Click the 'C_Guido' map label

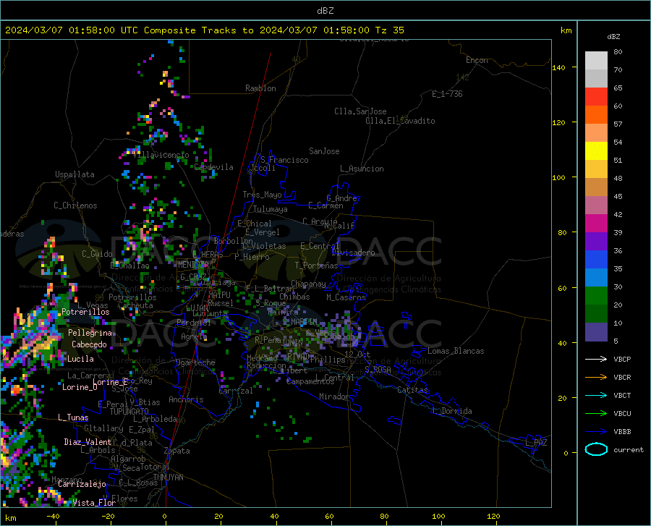click(97, 254)
